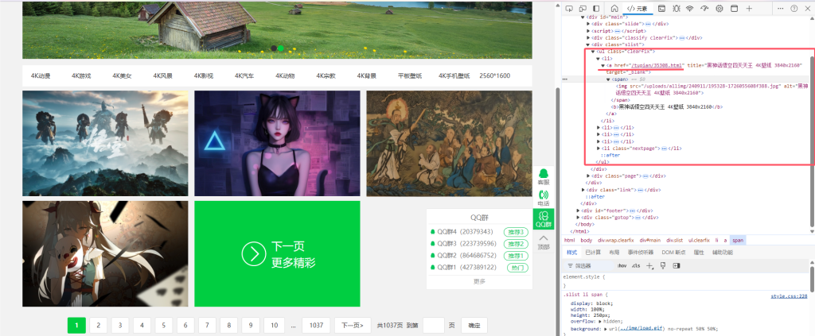Screen dimensions: 815x336
Task: Switch to the 已计算 tab
Action: pos(592,253)
